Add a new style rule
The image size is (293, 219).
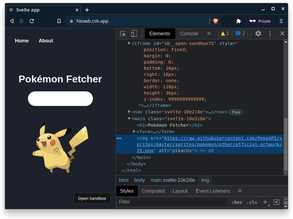click(x=265, y=202)
